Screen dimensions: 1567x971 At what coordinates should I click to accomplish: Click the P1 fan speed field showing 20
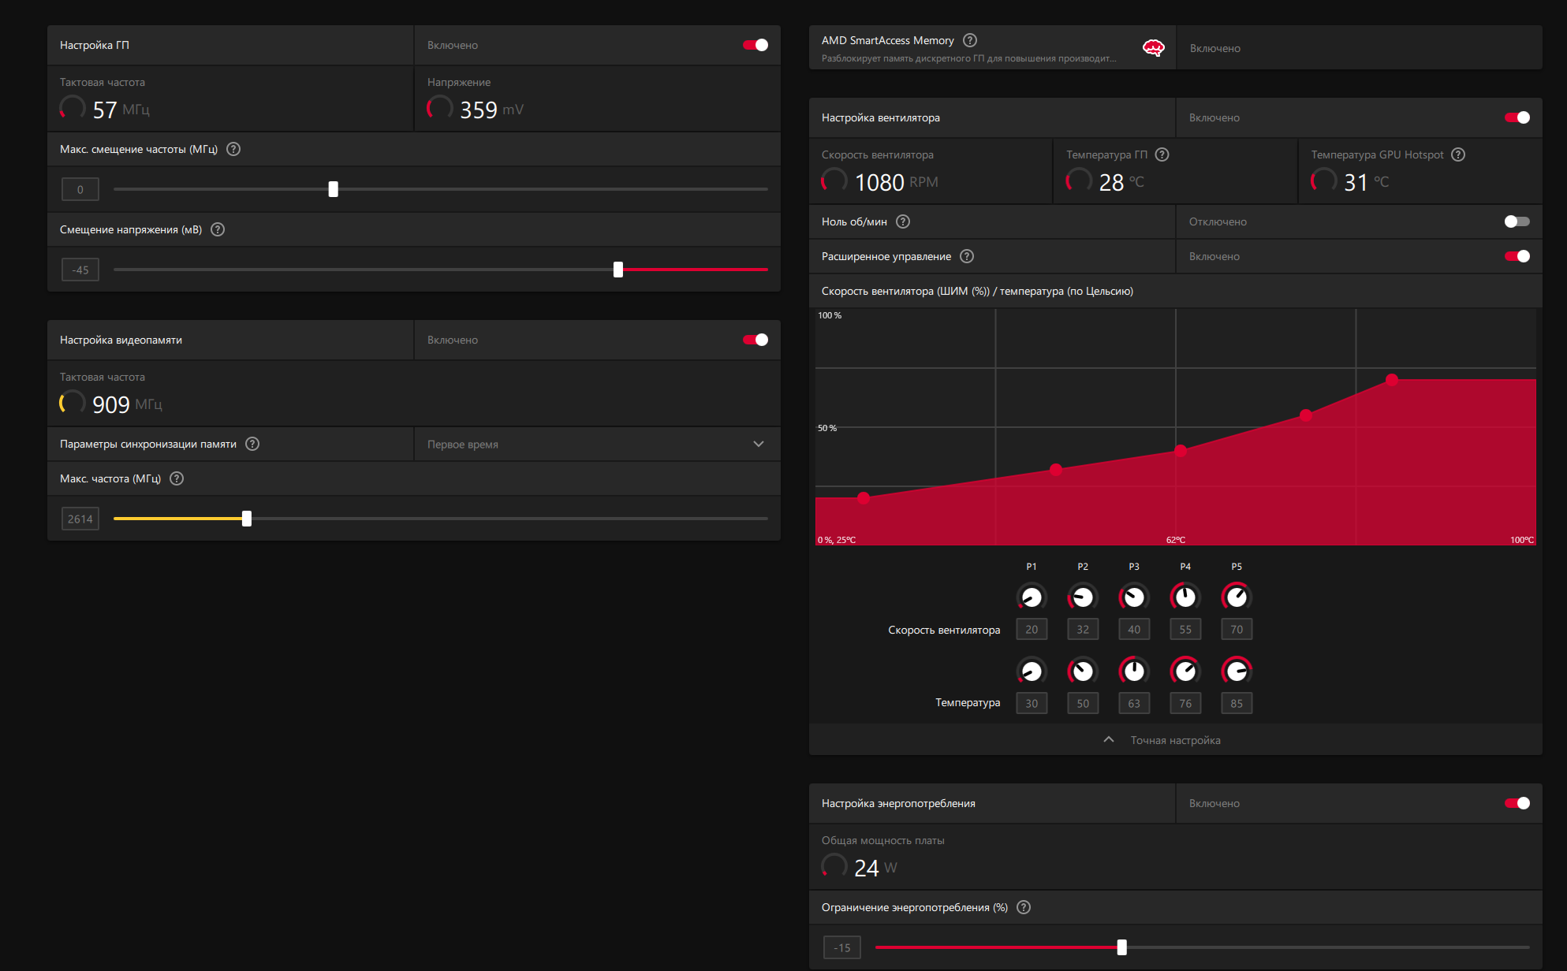point(1031,629)
